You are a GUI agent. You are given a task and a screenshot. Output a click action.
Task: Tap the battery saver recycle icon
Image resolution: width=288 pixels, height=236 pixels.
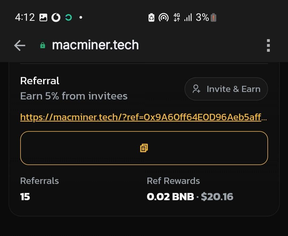(151, 18)
